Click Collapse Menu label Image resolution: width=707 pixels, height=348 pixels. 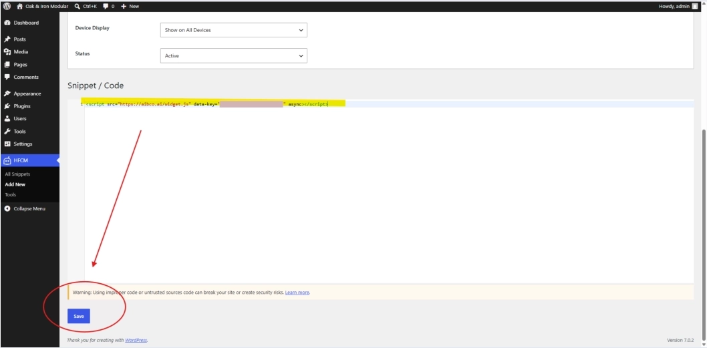[x=29, y=208]
